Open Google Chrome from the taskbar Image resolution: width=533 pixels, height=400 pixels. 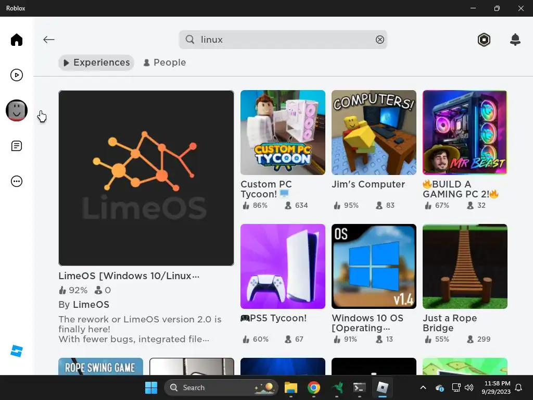tap(313, 387)
